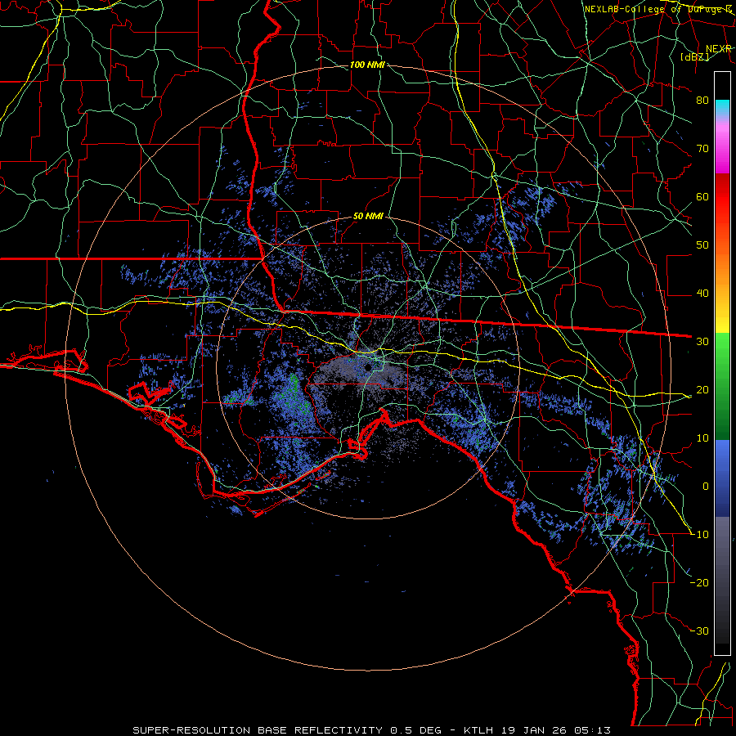This screenshot has width=736, height=736.
Task: Click the 50 value on dBZ scale
Action: click(x=702, y=245)
